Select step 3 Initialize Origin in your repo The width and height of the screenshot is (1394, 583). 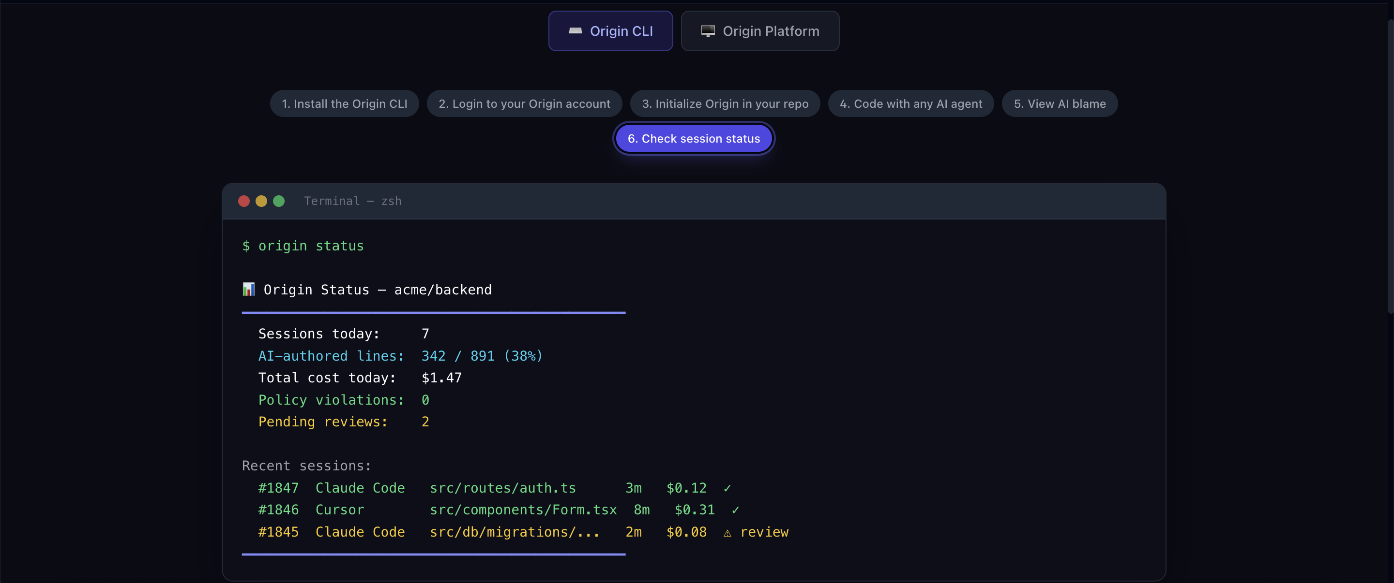[725, 104]
